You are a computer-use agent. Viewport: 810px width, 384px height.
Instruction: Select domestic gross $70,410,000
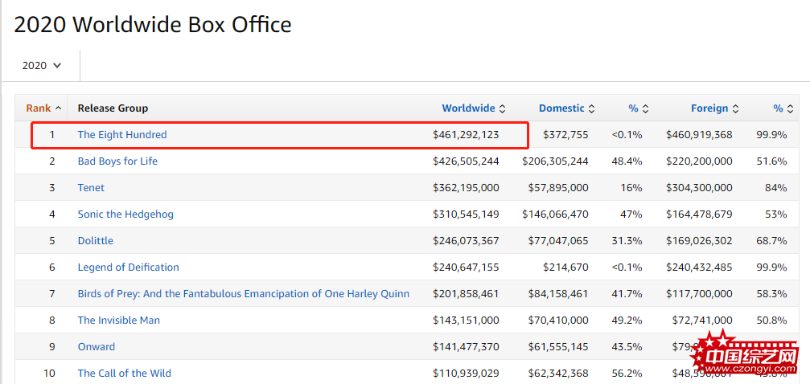(558, 320)
